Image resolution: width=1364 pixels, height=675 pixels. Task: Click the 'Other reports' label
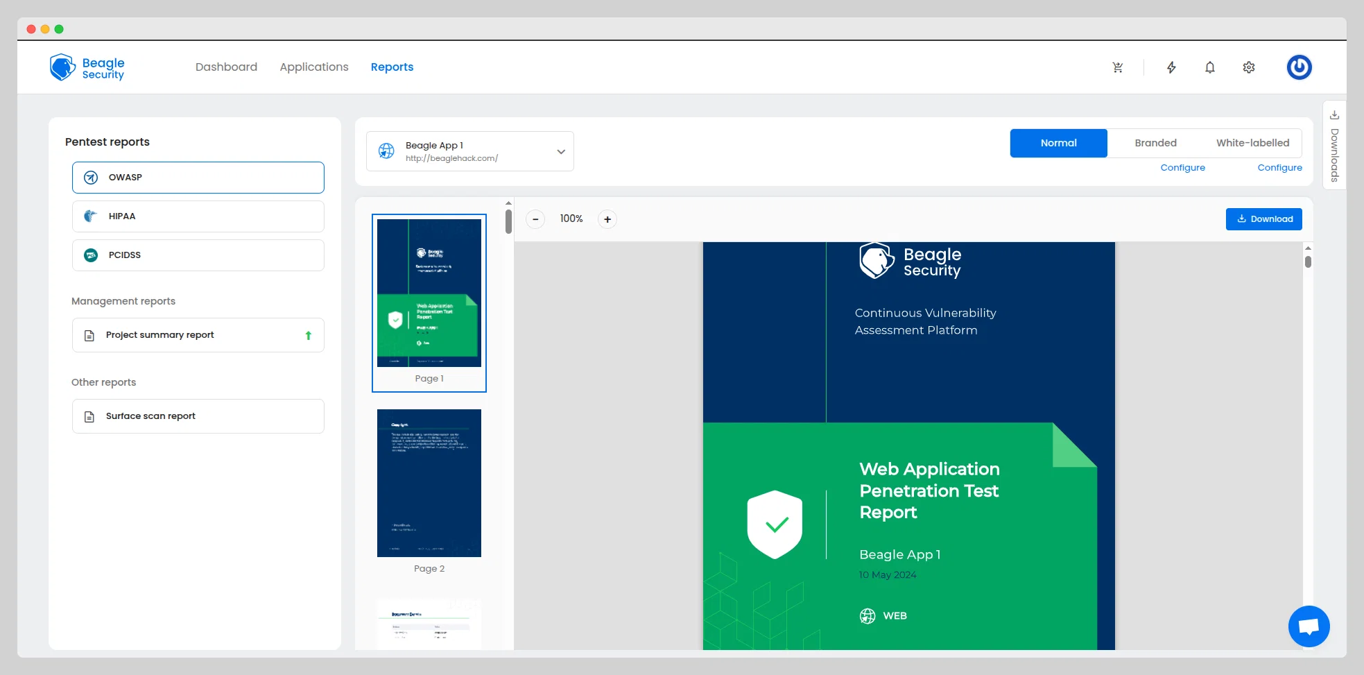(104, 382)
